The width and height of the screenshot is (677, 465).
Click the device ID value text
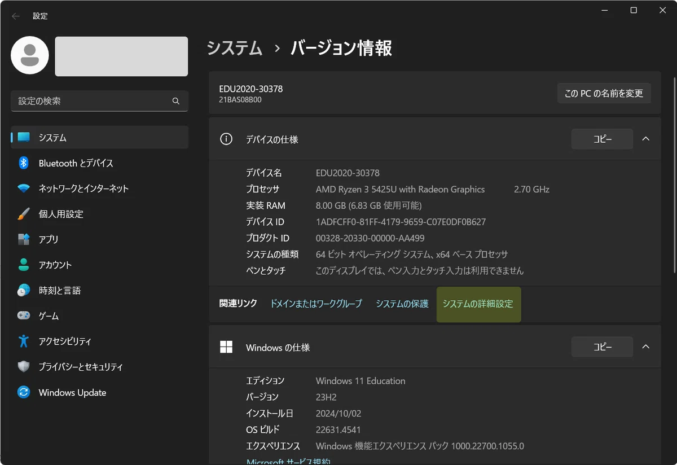pyautogui.click(x=401, y=222)
